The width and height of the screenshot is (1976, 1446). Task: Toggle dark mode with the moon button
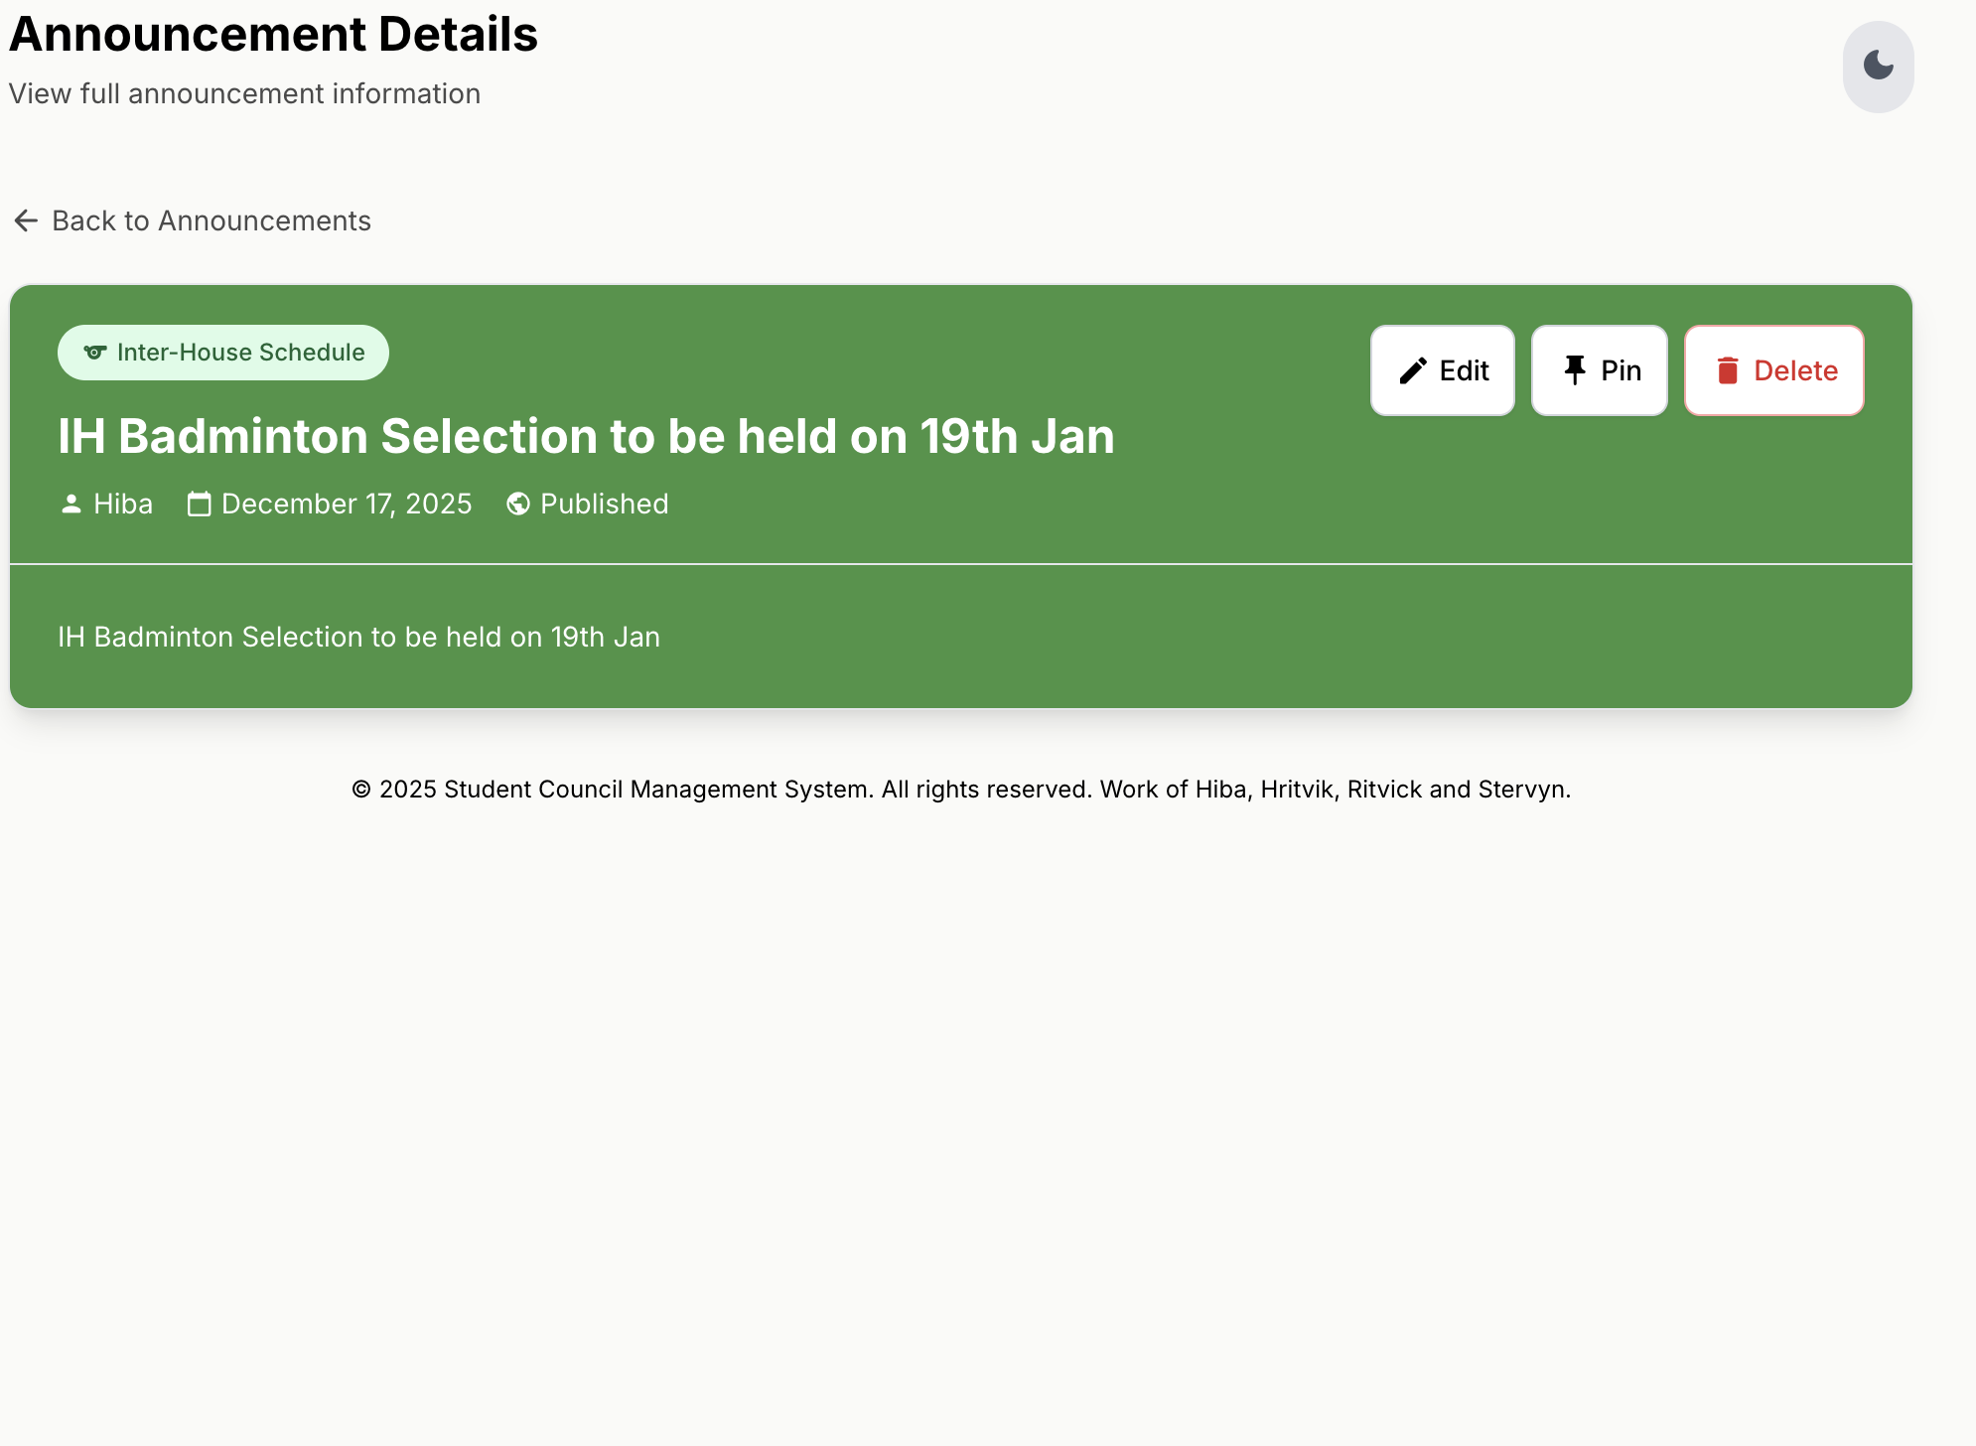point(1878,67)
